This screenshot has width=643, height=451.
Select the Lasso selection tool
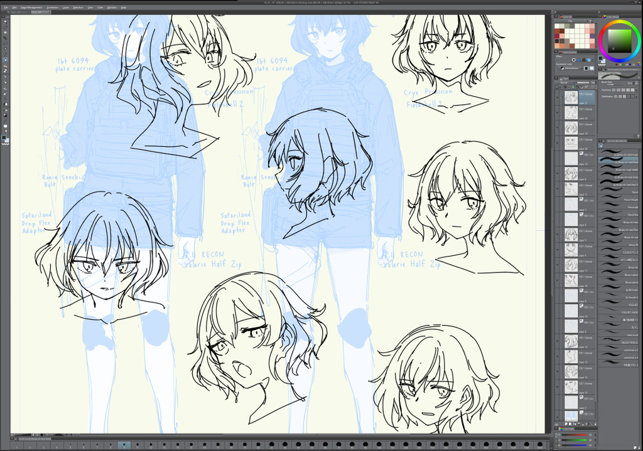(5, 43)
